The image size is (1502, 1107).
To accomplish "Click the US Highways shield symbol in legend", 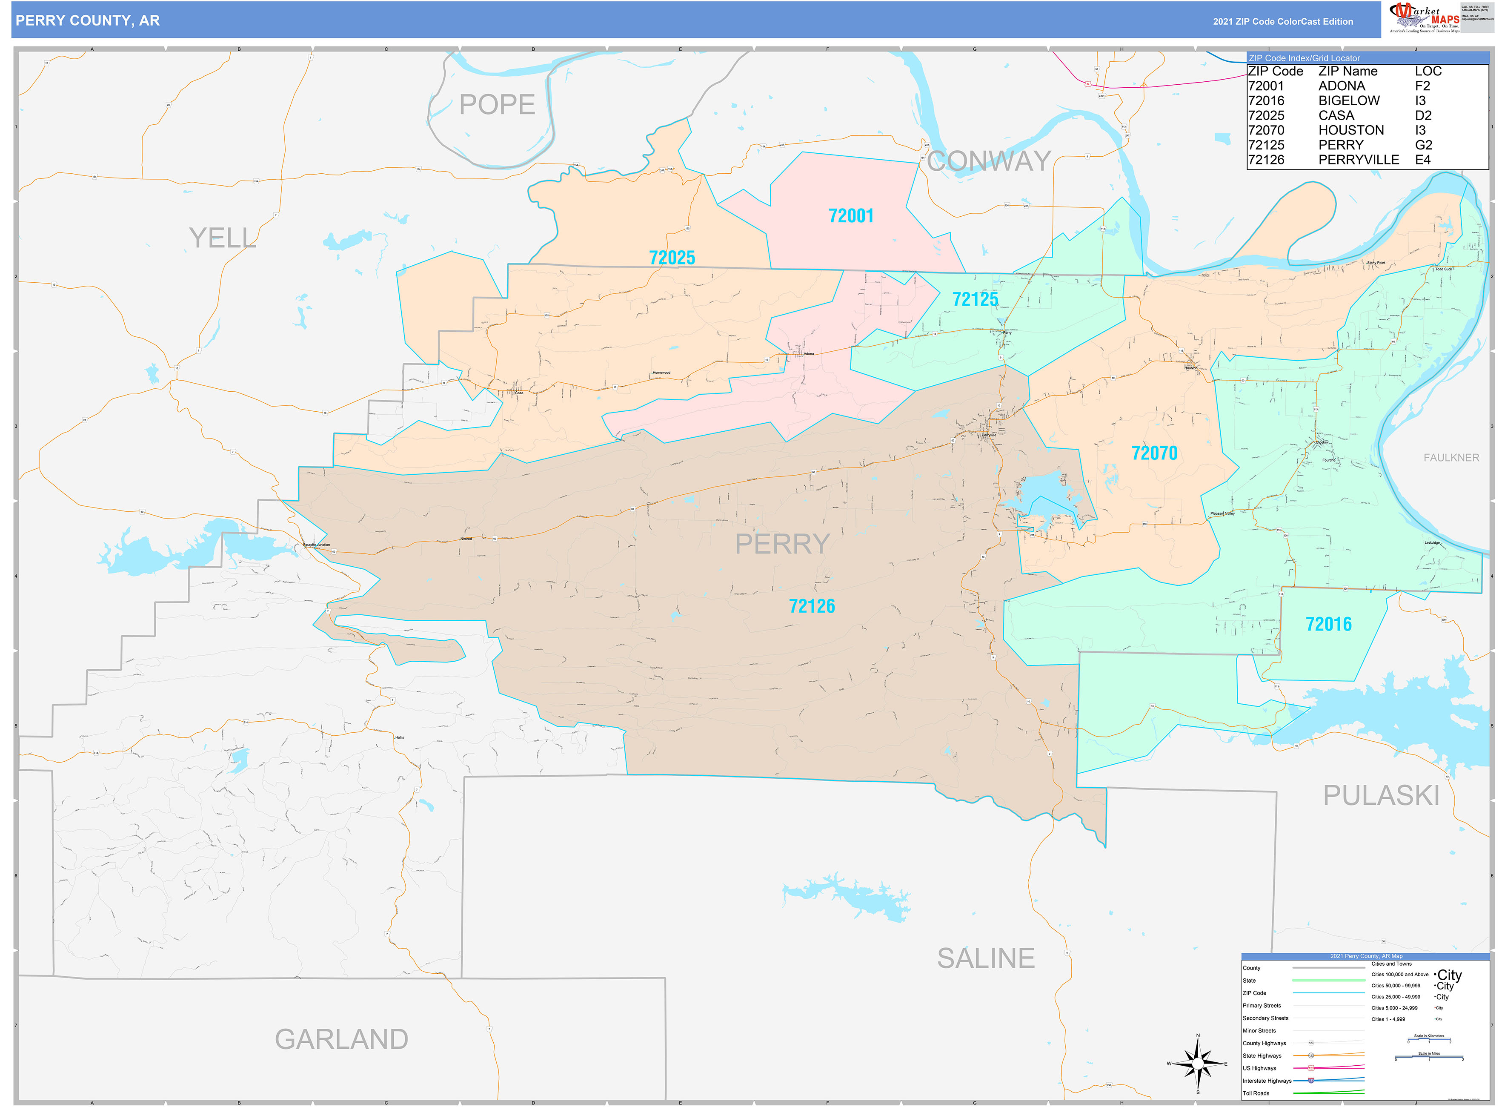I will [1311, 1068].
